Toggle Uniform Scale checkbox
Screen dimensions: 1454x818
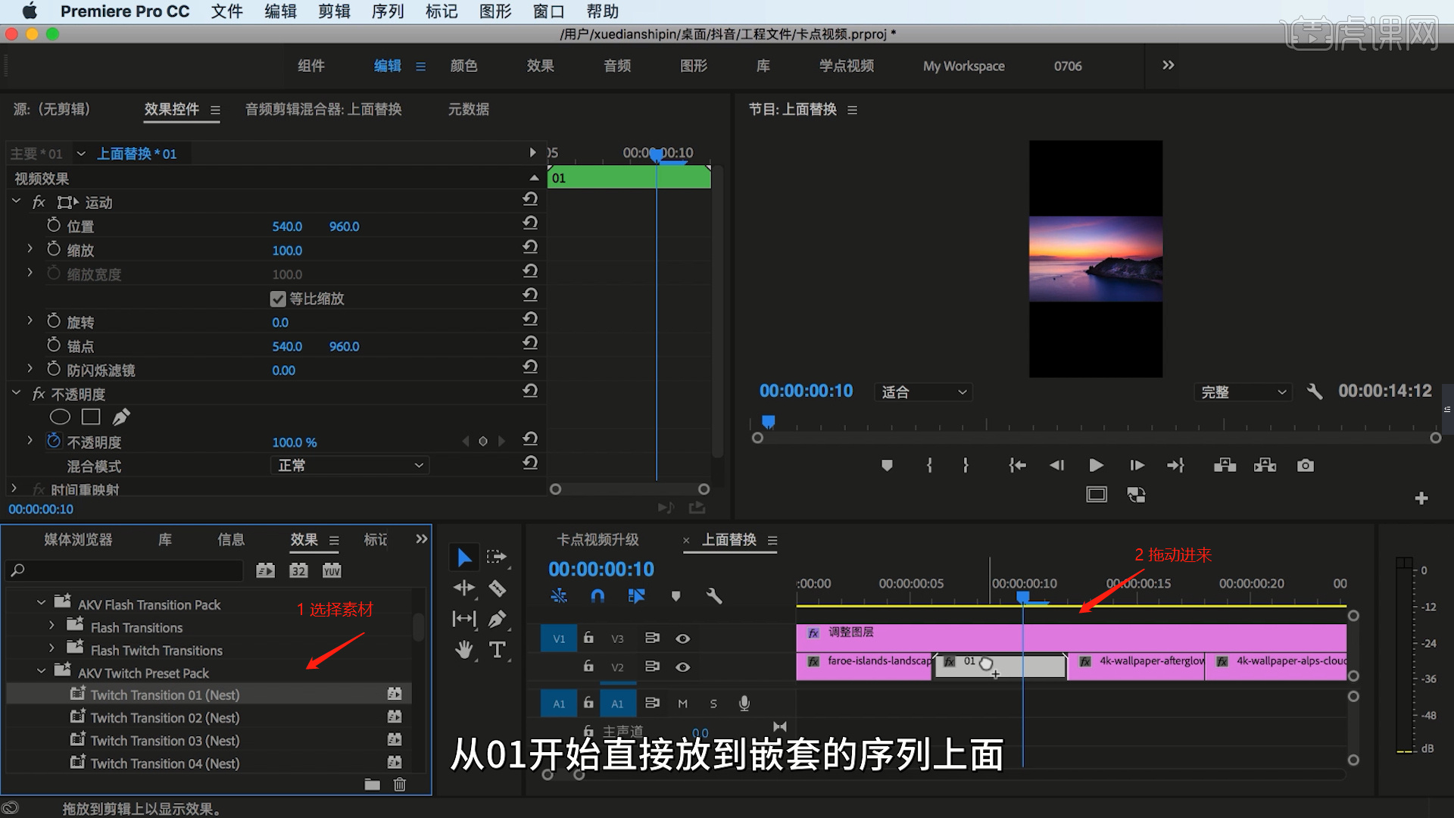(x=278, y=298)
